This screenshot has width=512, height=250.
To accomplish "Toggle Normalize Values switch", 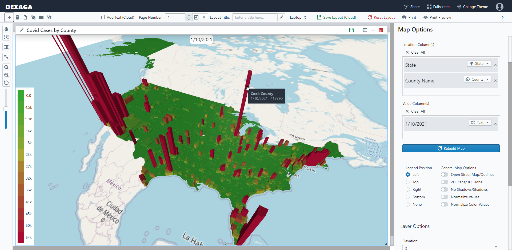I will coord(444,197).
